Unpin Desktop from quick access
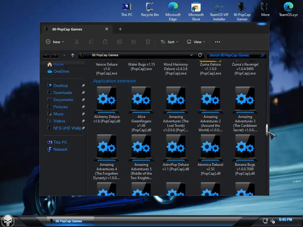Screen dimensions: 303x227 coord(83,85)
